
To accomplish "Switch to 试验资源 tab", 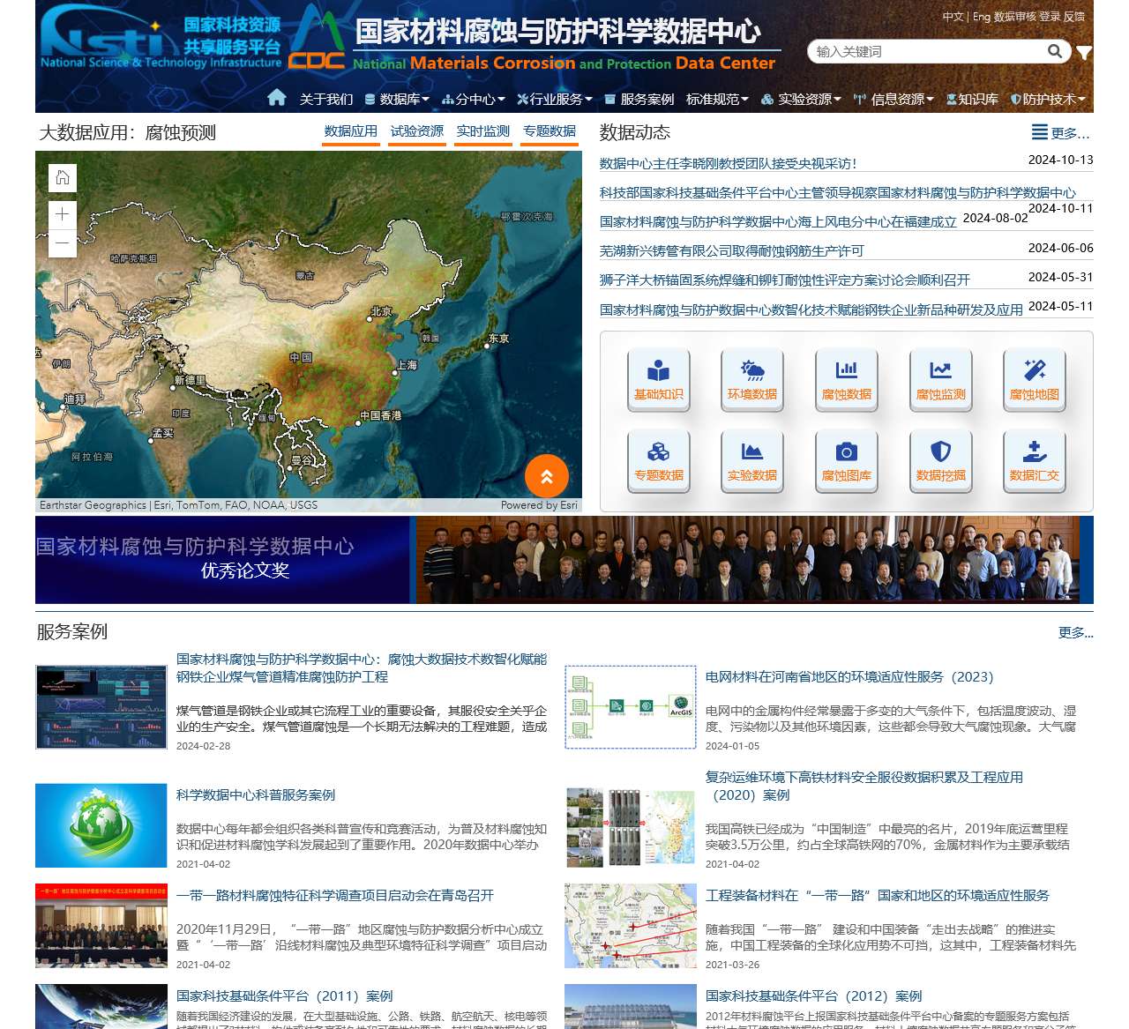I will click(x=417, y=131).
